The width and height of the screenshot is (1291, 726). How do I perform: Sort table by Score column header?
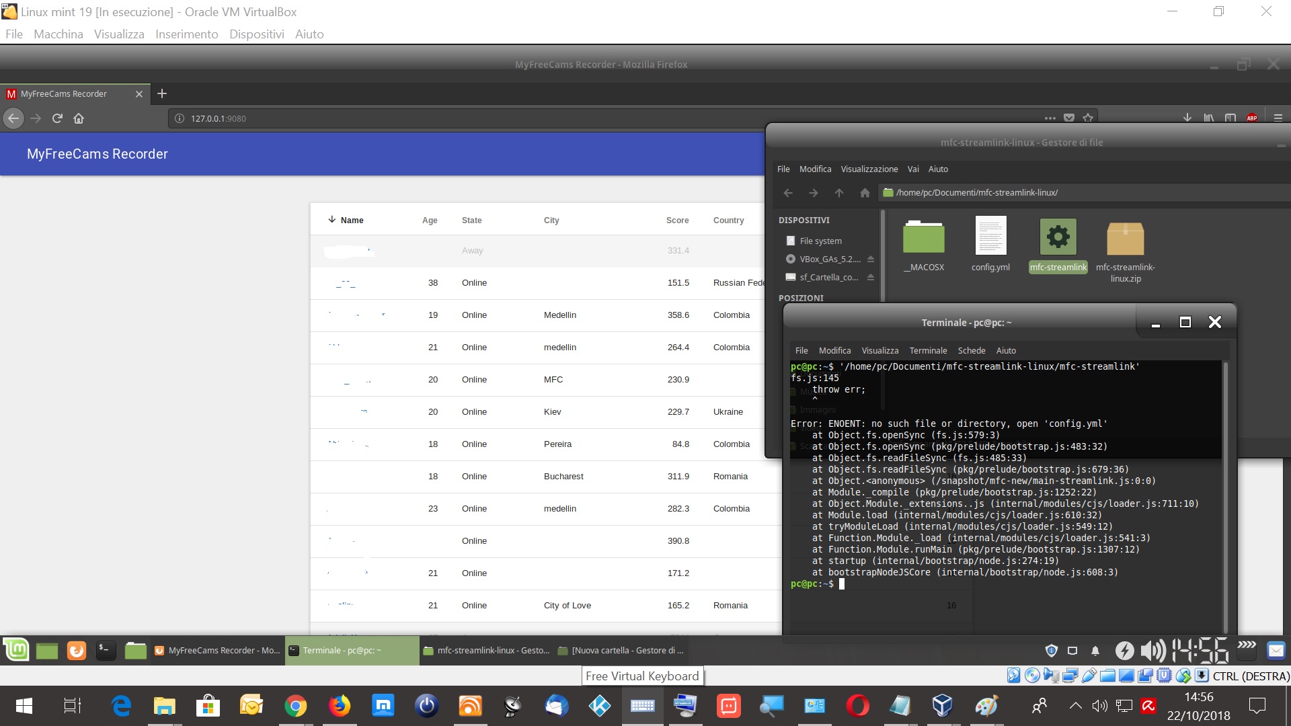click(x=677, y=220)
